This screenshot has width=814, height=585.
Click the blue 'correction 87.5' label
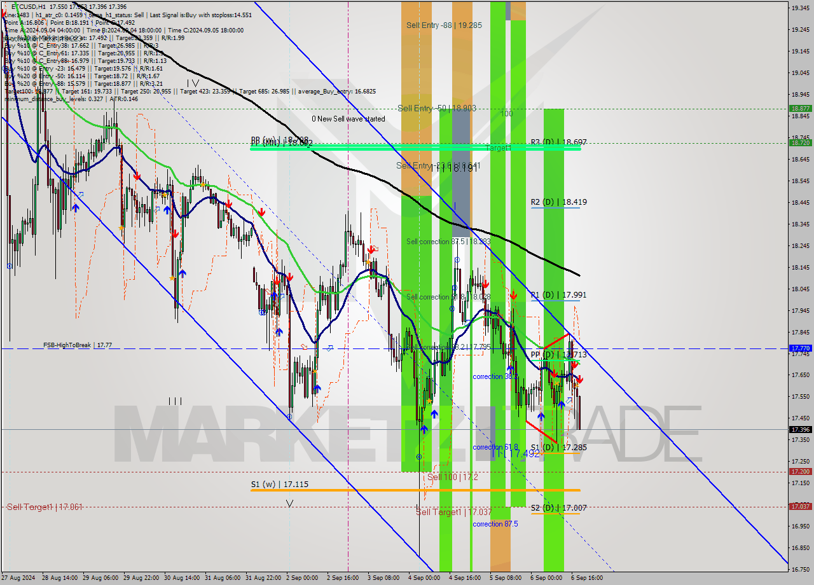(x=495, y=524)
